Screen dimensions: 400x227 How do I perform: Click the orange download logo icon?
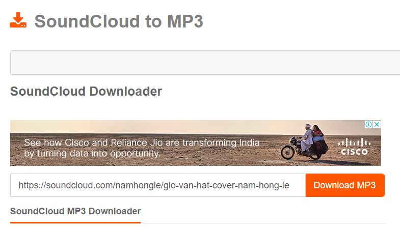[x=18, y=20]
